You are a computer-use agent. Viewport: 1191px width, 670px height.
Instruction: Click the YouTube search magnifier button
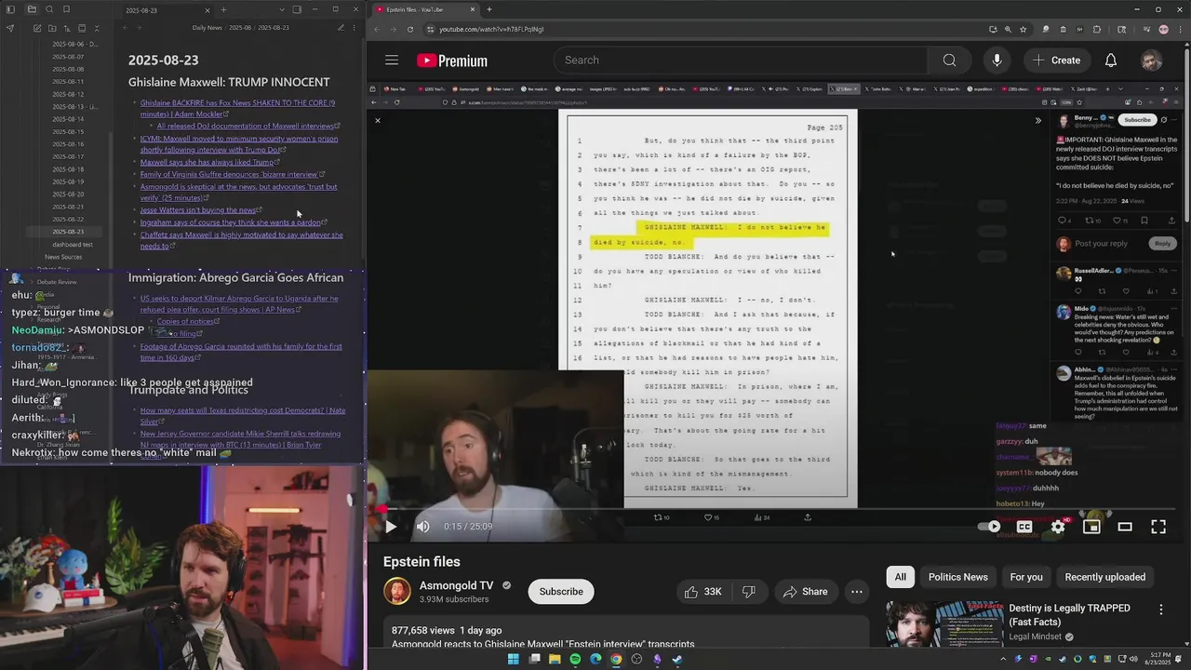tap(949, 60)
